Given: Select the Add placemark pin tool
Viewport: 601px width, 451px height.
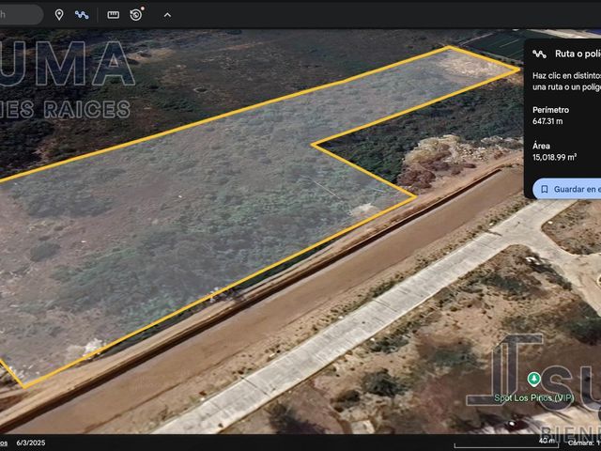Looking at the screenshot, I should click(59, 15).
